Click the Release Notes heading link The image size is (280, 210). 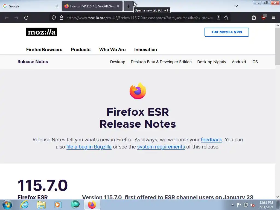[33, 62]
